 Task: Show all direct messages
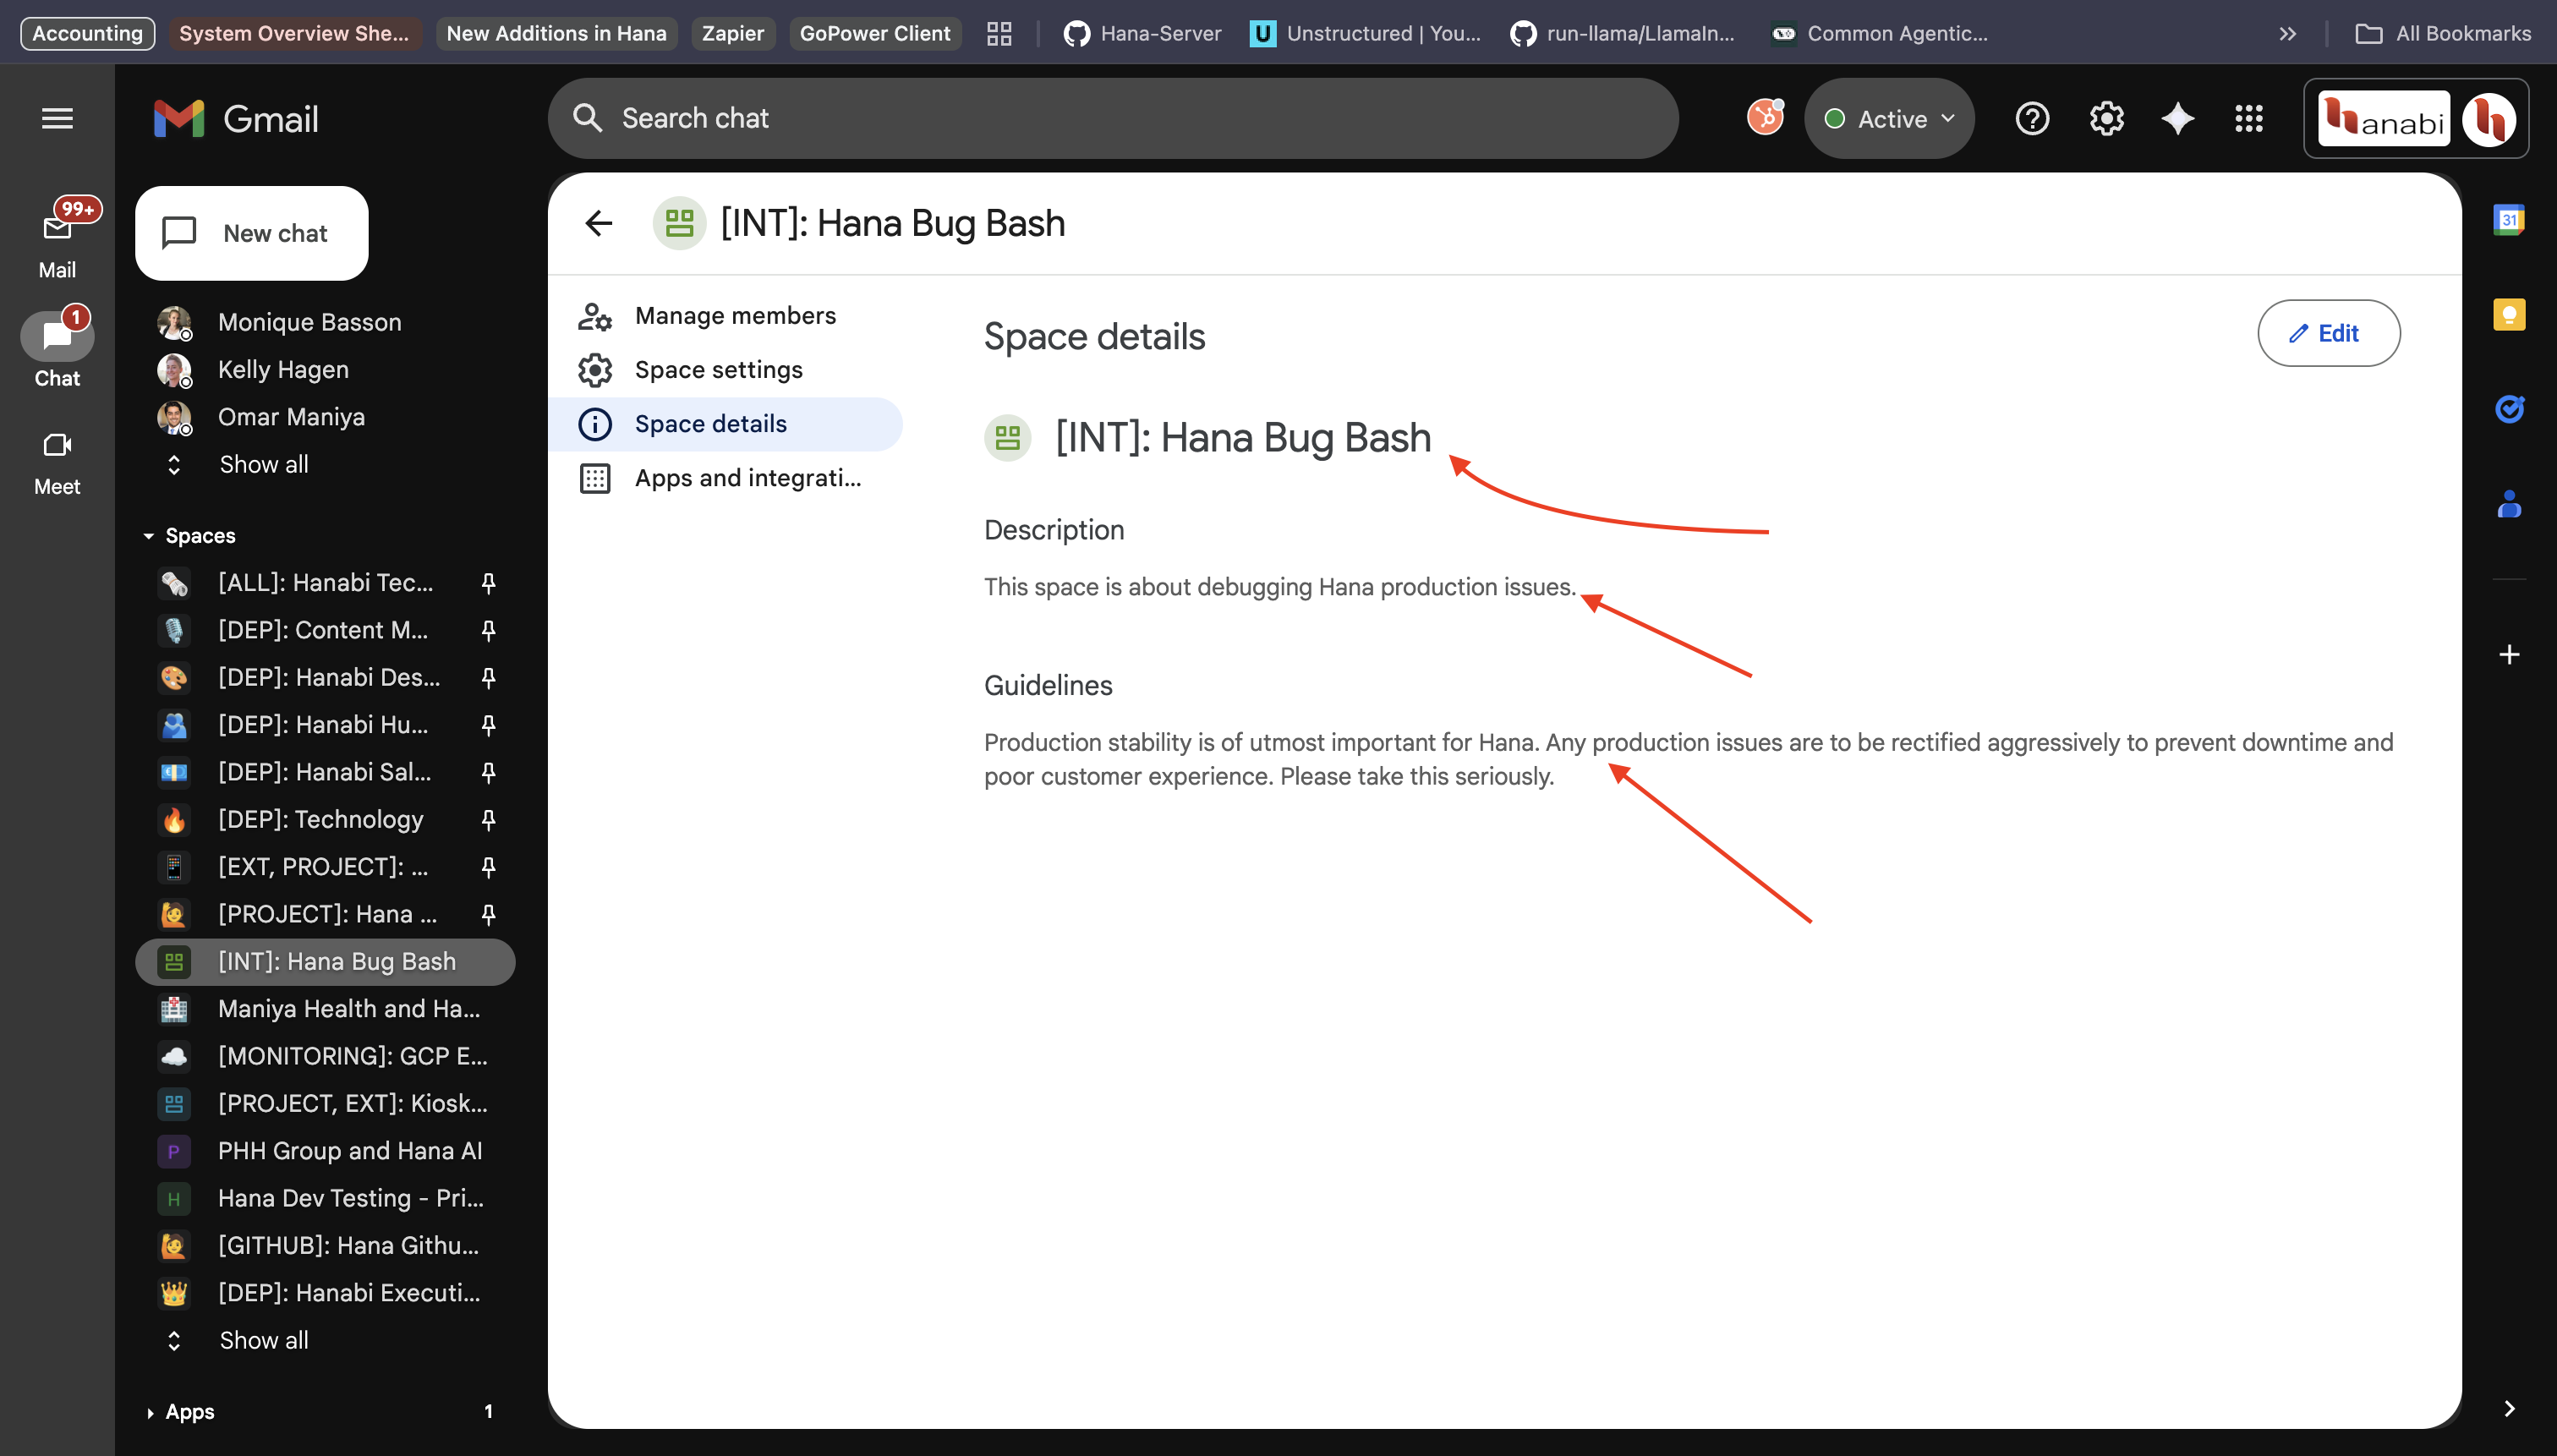click(263, 464)
